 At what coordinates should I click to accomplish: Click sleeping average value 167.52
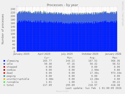point(93,61)
